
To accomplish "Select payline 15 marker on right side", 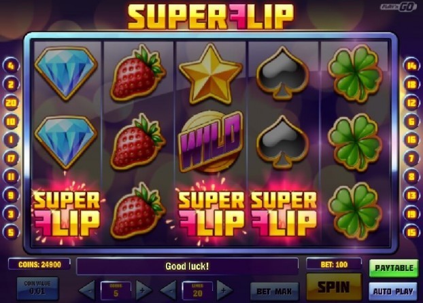I will coord(411,232).
